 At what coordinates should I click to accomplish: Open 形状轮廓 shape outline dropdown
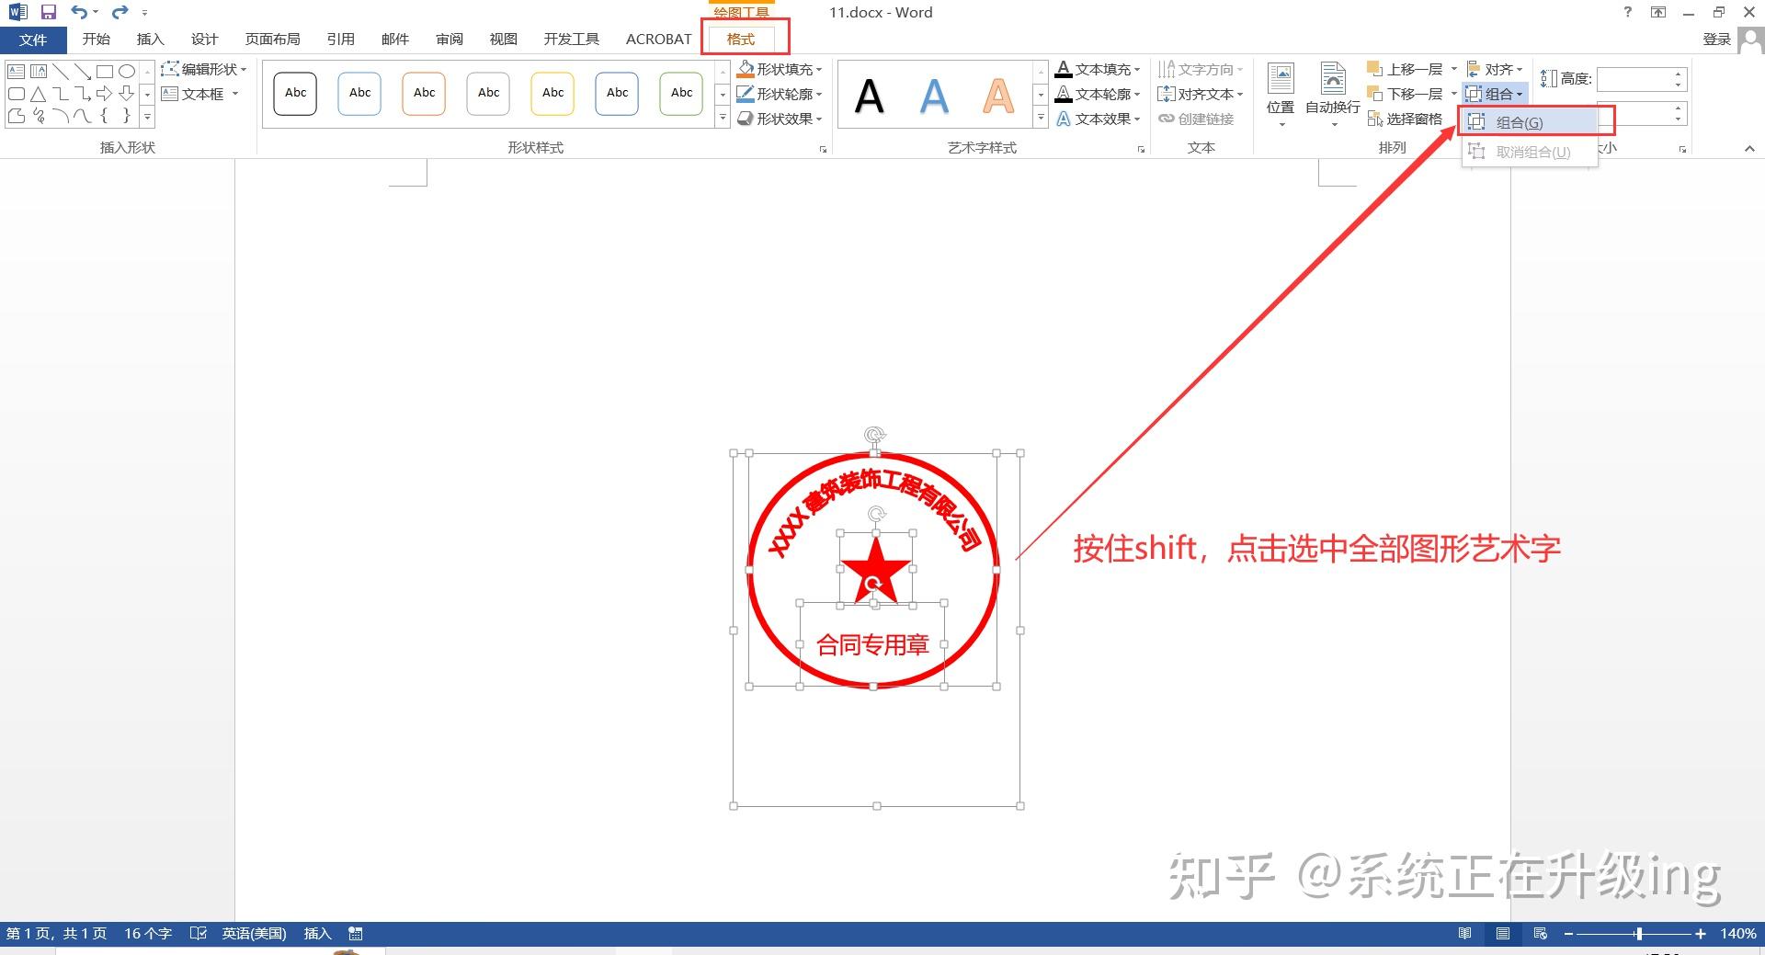(x=780, y=94)
